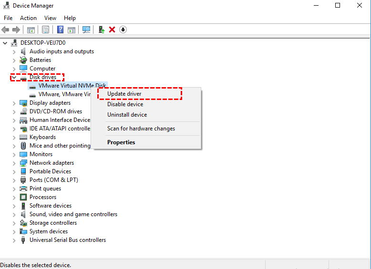
Task: Choose Update driver from context menu
Action: click(124, 94)
